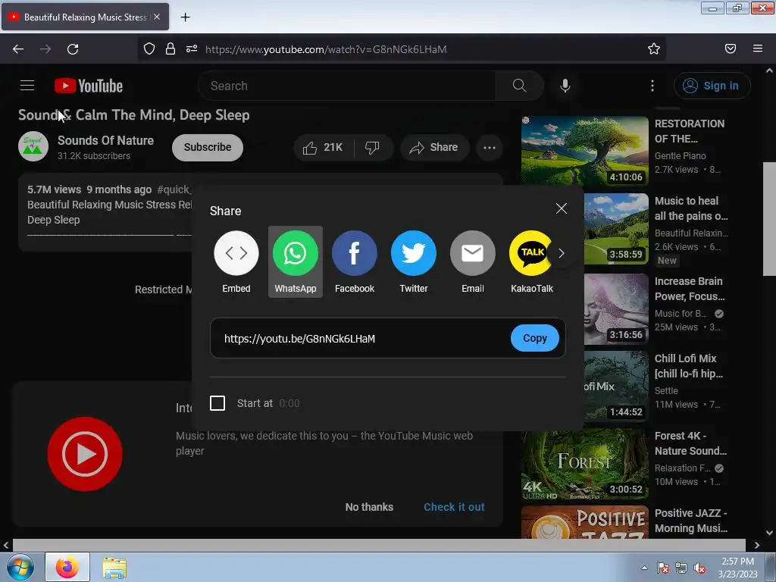The height and width of the screenshot is (582, 776).
Task: Click the red YouTube Music play logo
Action: click(x=85, y=454)
